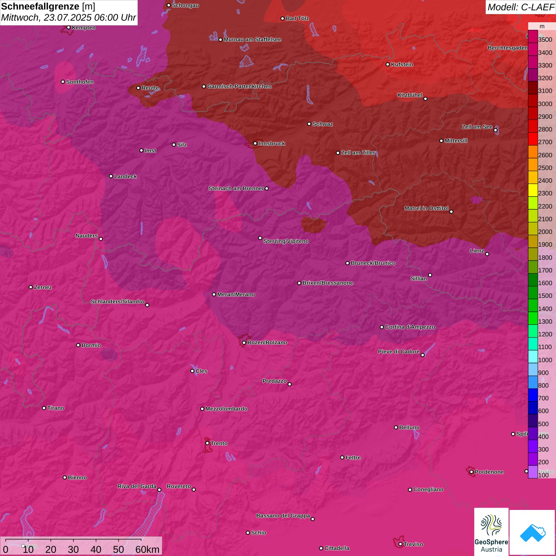Click the Tirano city marker dot
Viewport: 556px width, 556px height.
44,408
